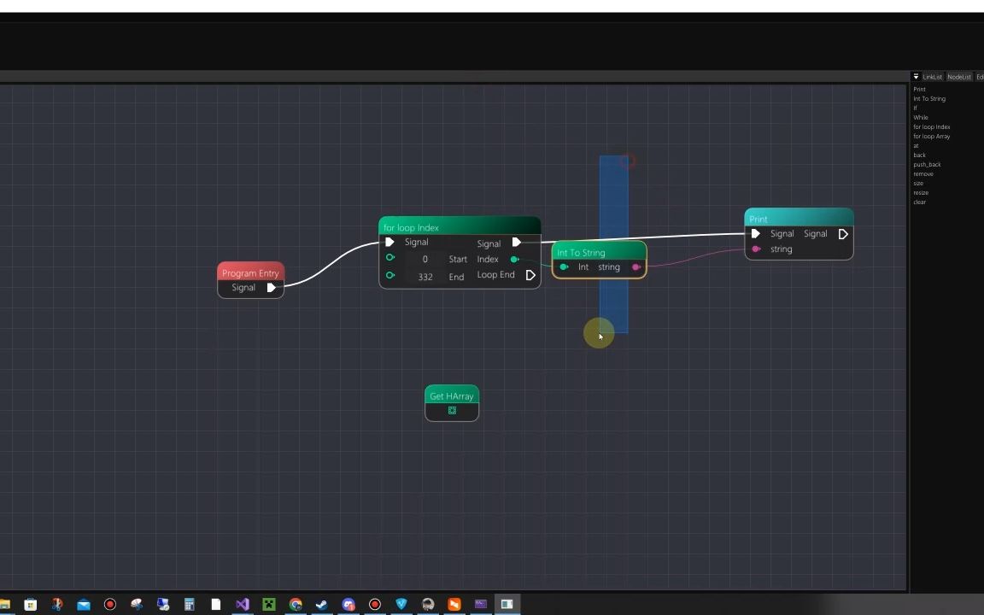Click the string output pin on Int To String
Viewport: 984px width, 615px height.
(636, 267)
